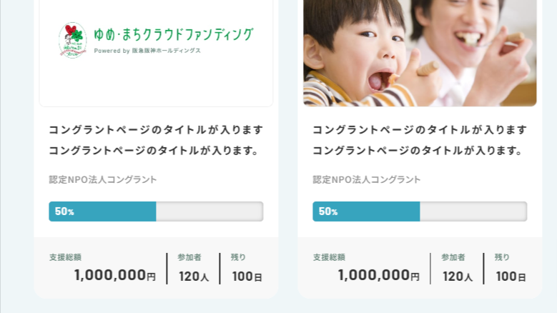Click the right card's blue progress bar fill
The height and width of the screenshot is (313, 557).
point(366,212)
